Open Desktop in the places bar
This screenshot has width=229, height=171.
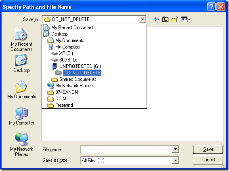(x=21, y=63)
